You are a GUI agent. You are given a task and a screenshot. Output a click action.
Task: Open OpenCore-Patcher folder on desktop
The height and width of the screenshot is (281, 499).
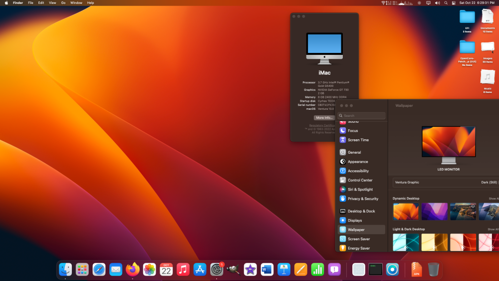click(x=467, y=47)
